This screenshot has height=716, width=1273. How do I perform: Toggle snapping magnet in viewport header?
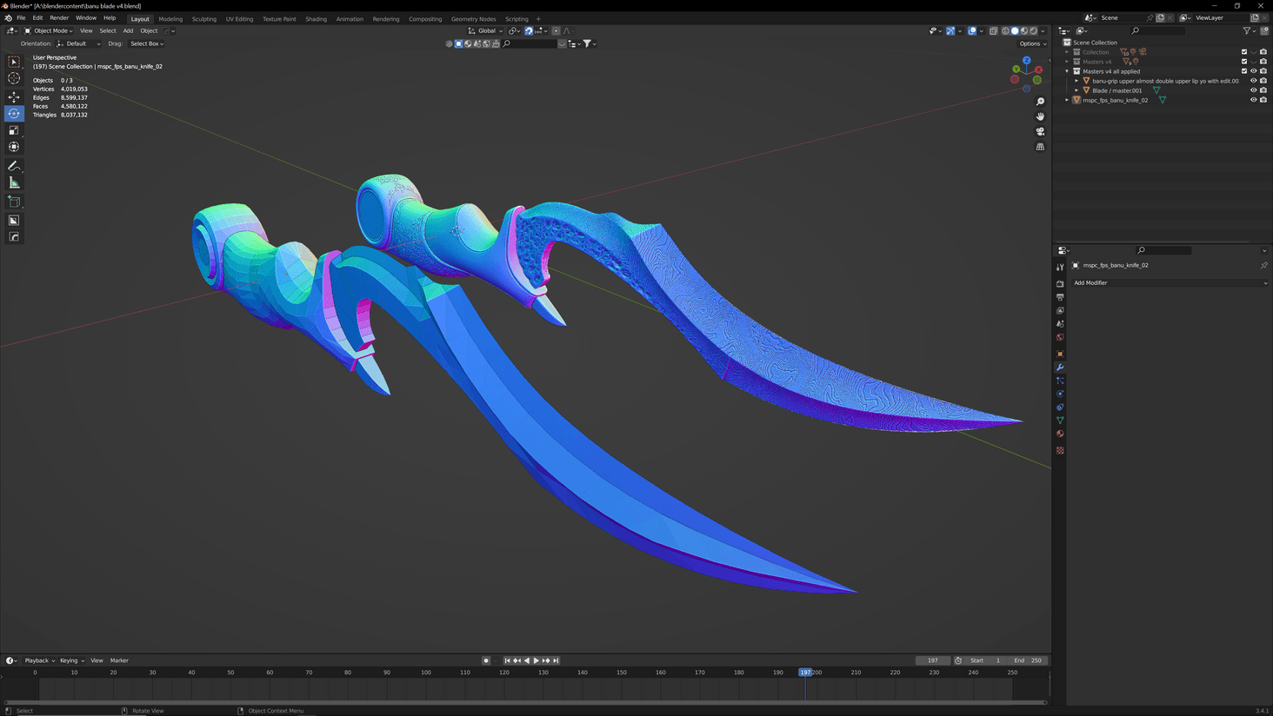[529, 30]
